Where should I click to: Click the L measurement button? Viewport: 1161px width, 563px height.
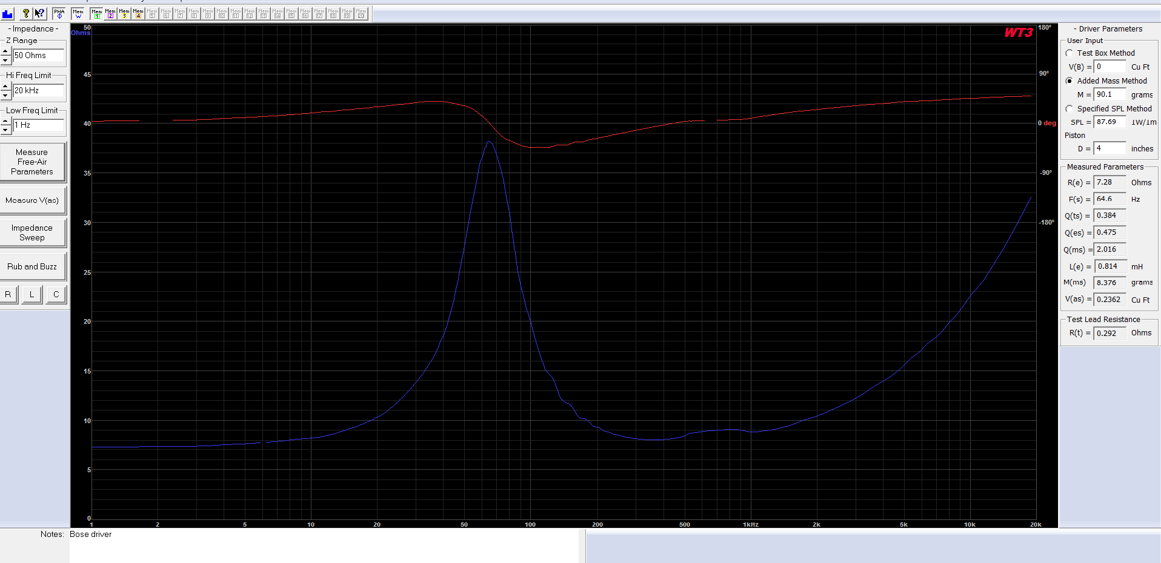click(x=32, y=295)
